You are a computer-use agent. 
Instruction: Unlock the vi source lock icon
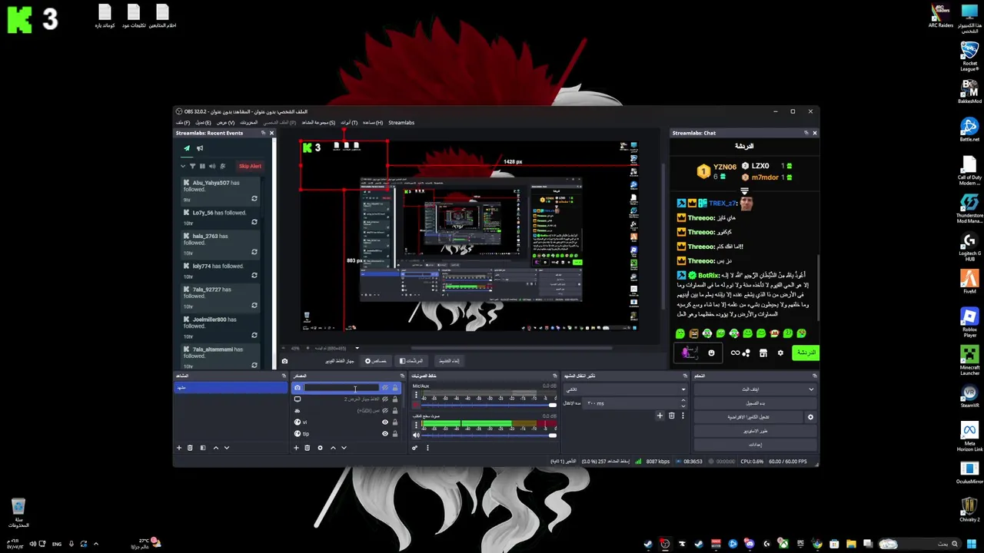point(395,422)
